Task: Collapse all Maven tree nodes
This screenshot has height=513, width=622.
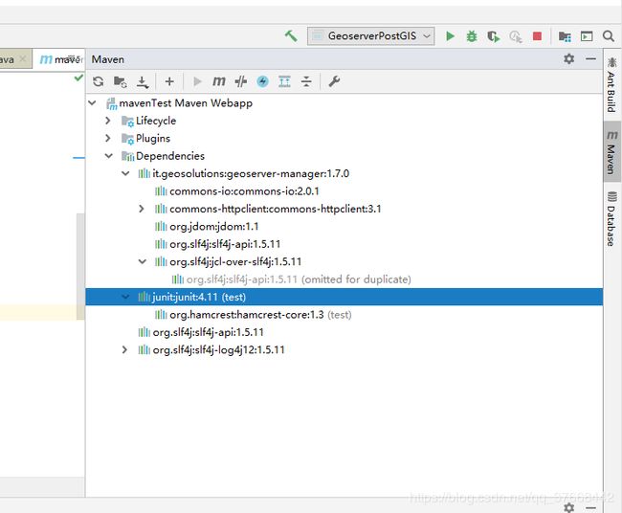Action: [x=306, y=81]
